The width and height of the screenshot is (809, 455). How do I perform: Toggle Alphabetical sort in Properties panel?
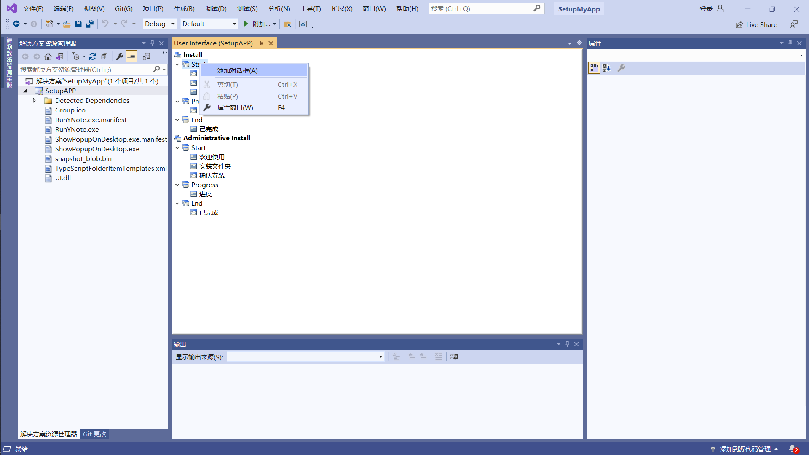click(x=606, y=68)
